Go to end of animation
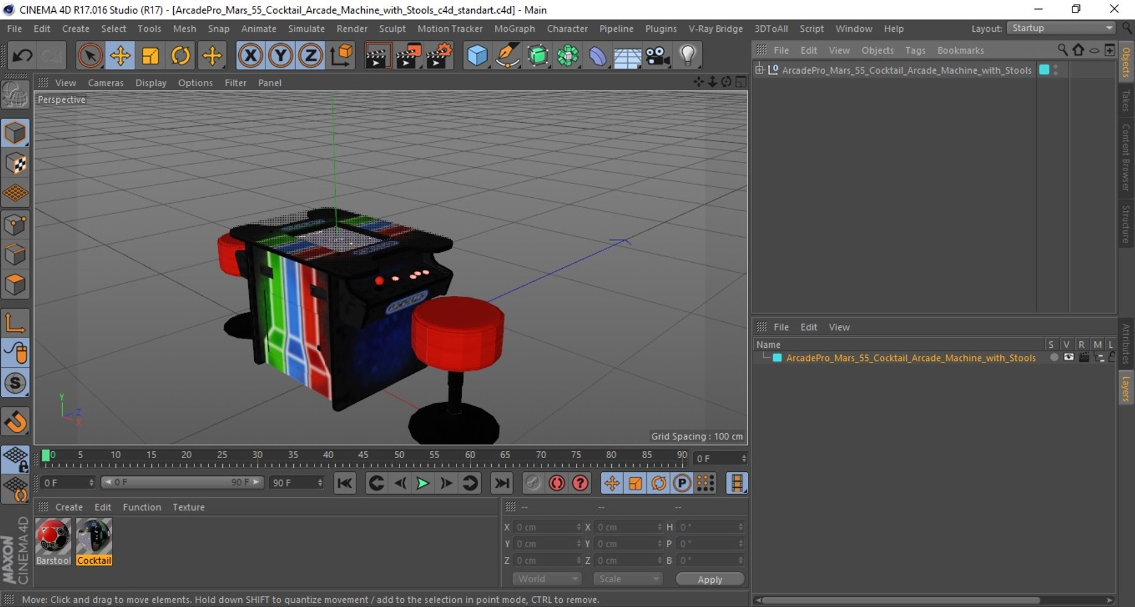This screenshot has height=607, width=1135. [502, 484]
